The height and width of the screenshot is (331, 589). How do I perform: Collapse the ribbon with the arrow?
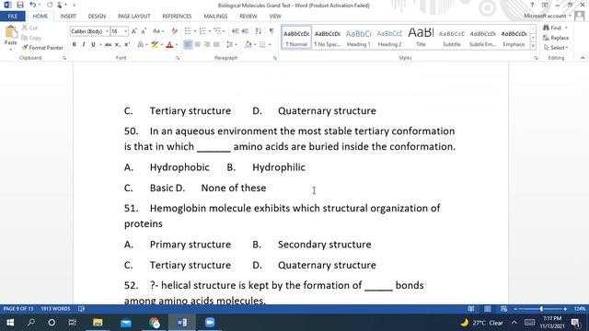(x=583, y=58)
